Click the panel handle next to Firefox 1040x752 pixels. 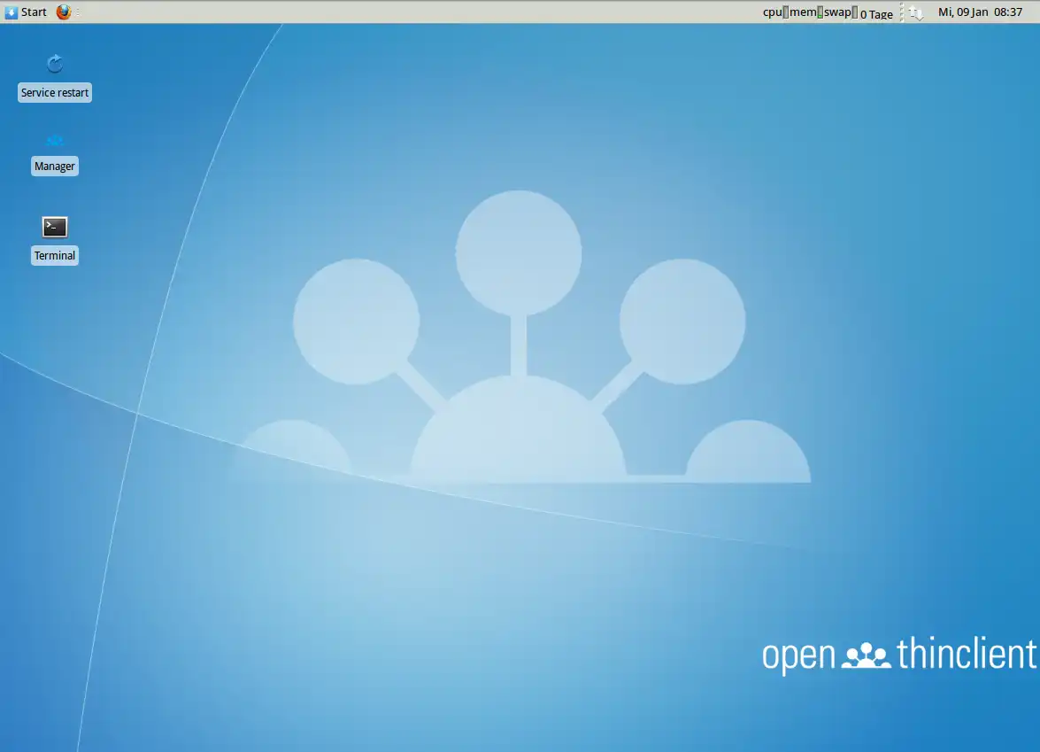[78, 12]
